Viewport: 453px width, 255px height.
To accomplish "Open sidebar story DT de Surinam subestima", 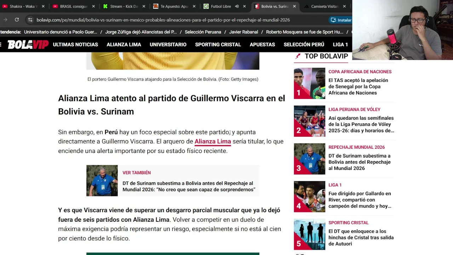I will pyautogui.click(x=360, y=162).
